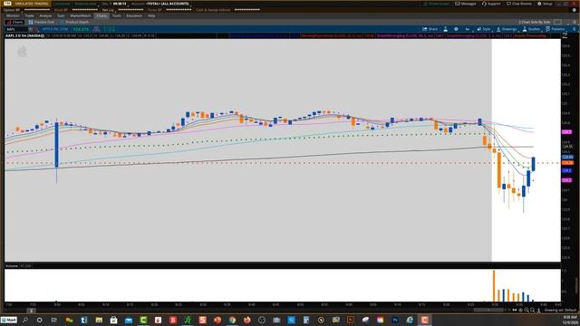Open the Mail taskbar icon
The image size is (580, 326).
(129, 320)
